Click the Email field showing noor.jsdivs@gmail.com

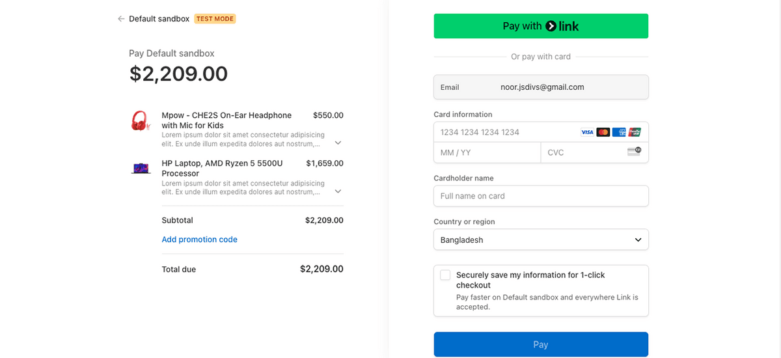click(x=541, y=87)
